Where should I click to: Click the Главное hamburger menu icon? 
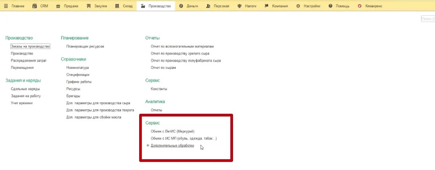click(x=5, y=6)
